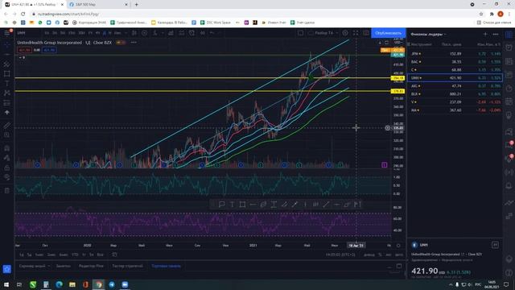Open the economic calendar in right sidebar
Image resolution: width=515 pixels, height=290 pixels.
click(x=509, y=102)
